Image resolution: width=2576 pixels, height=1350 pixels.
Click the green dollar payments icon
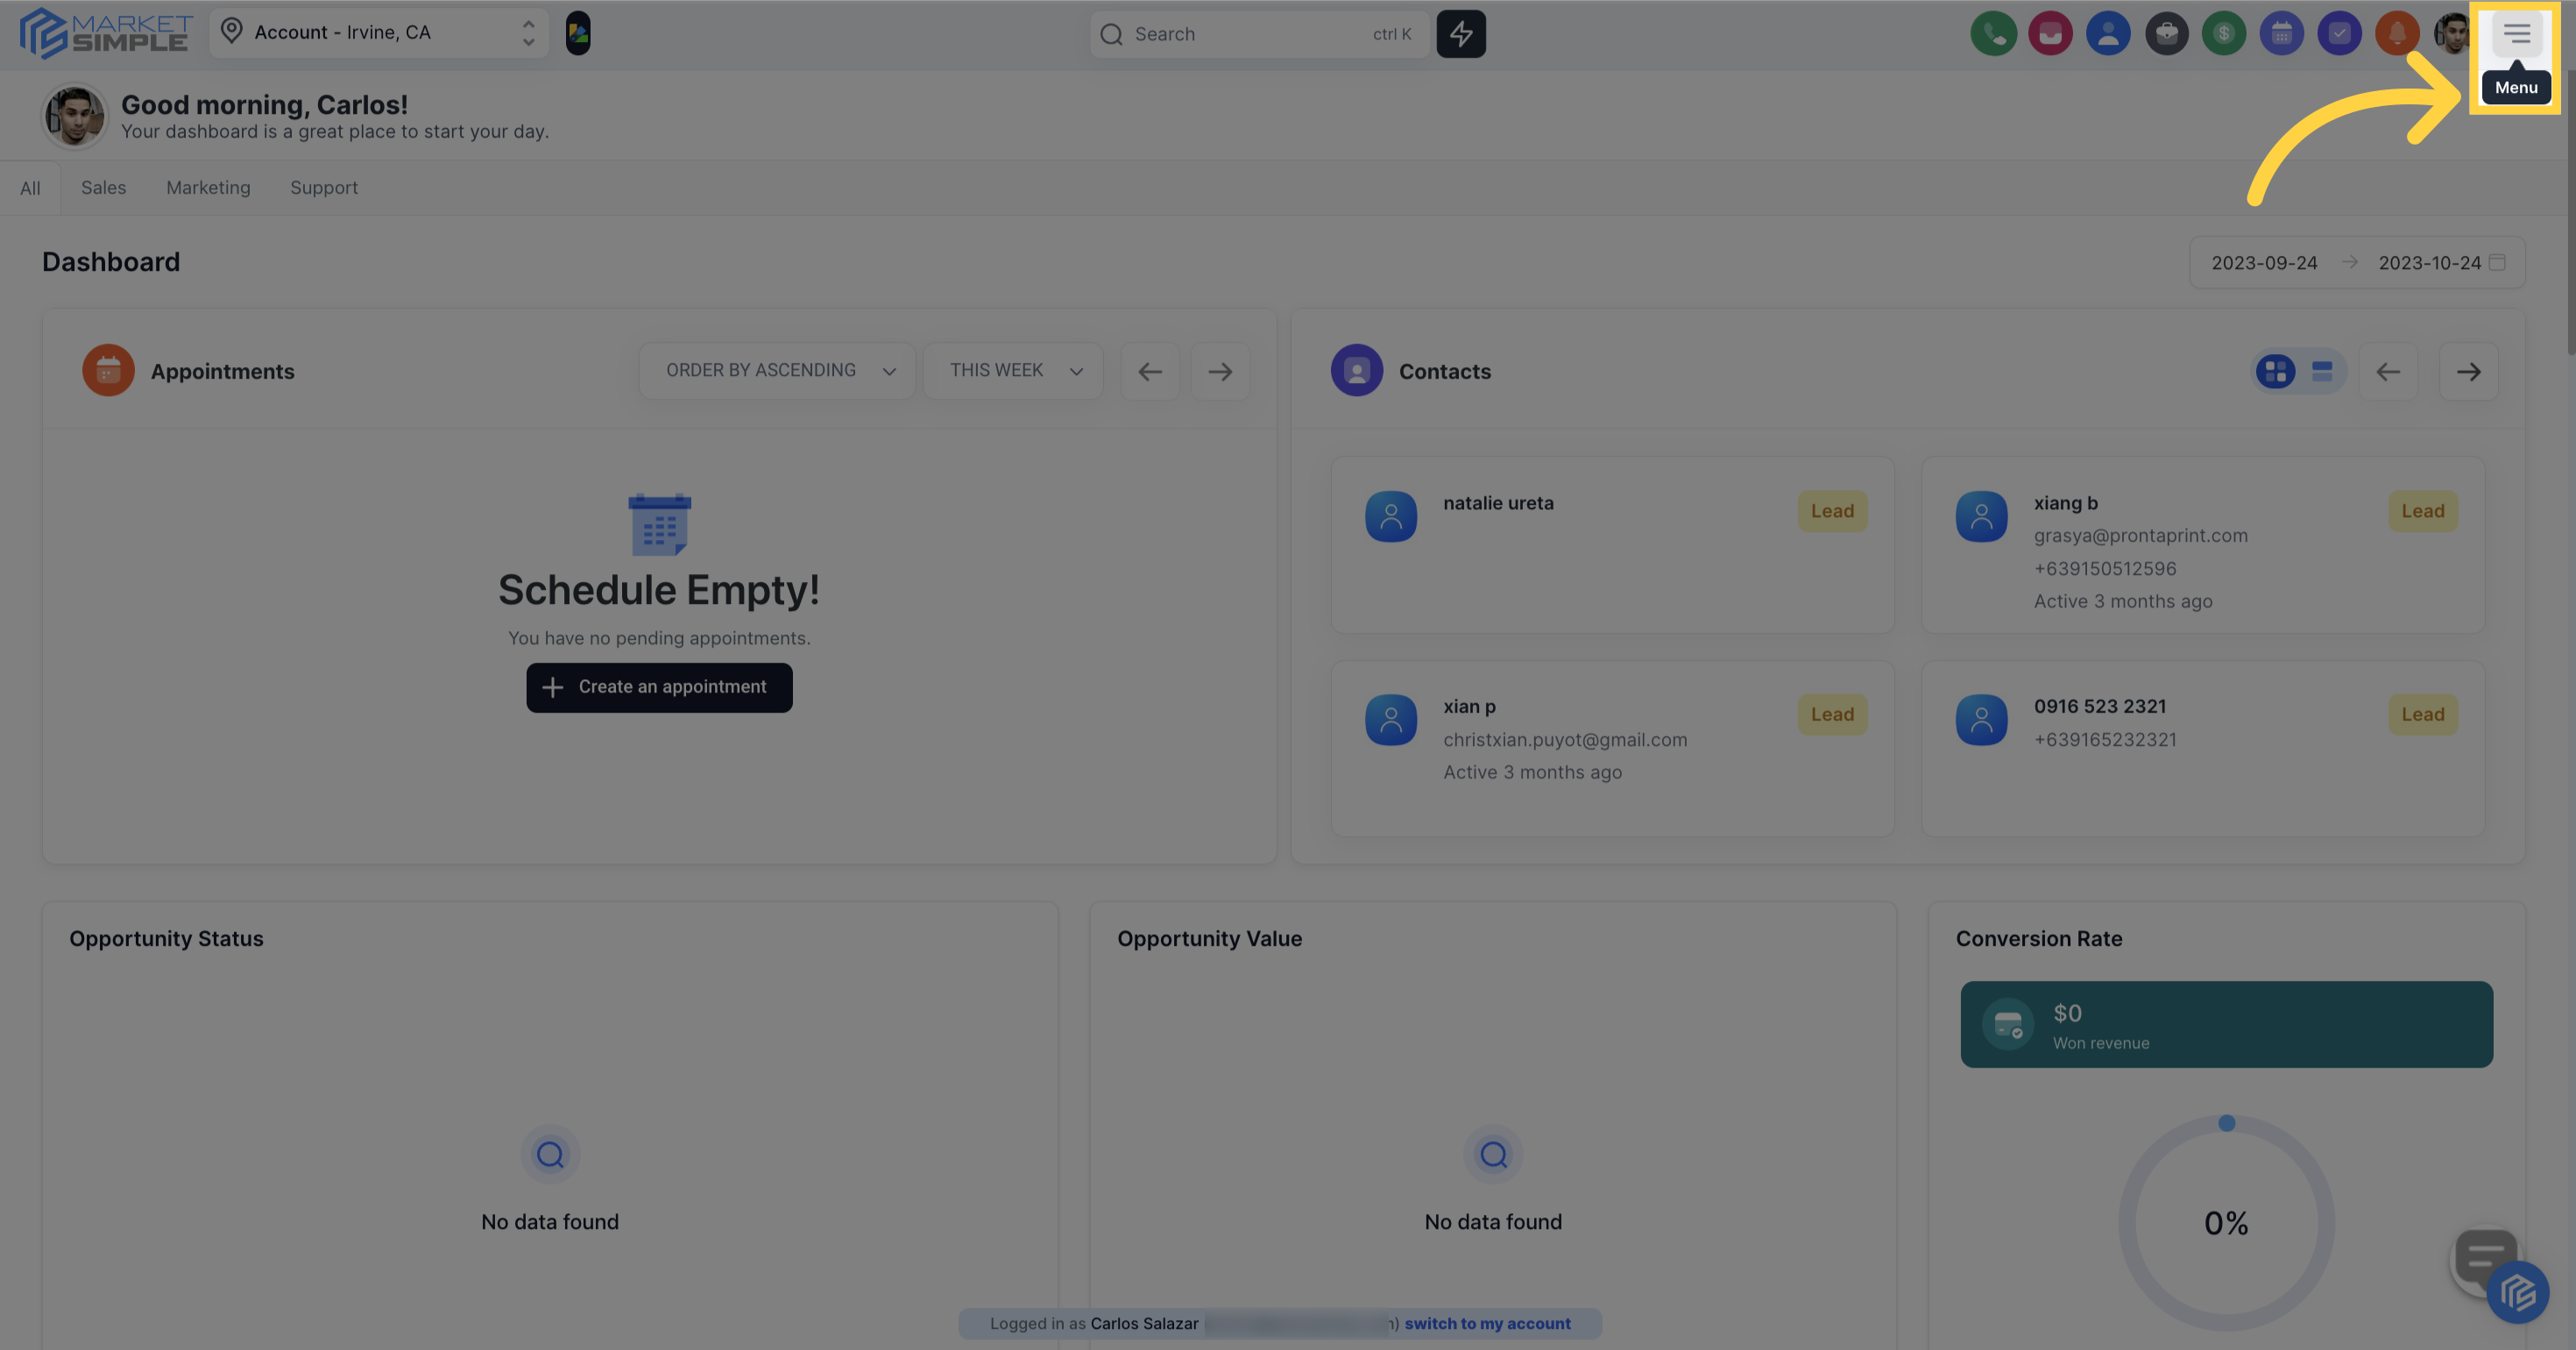[2223, 34]
